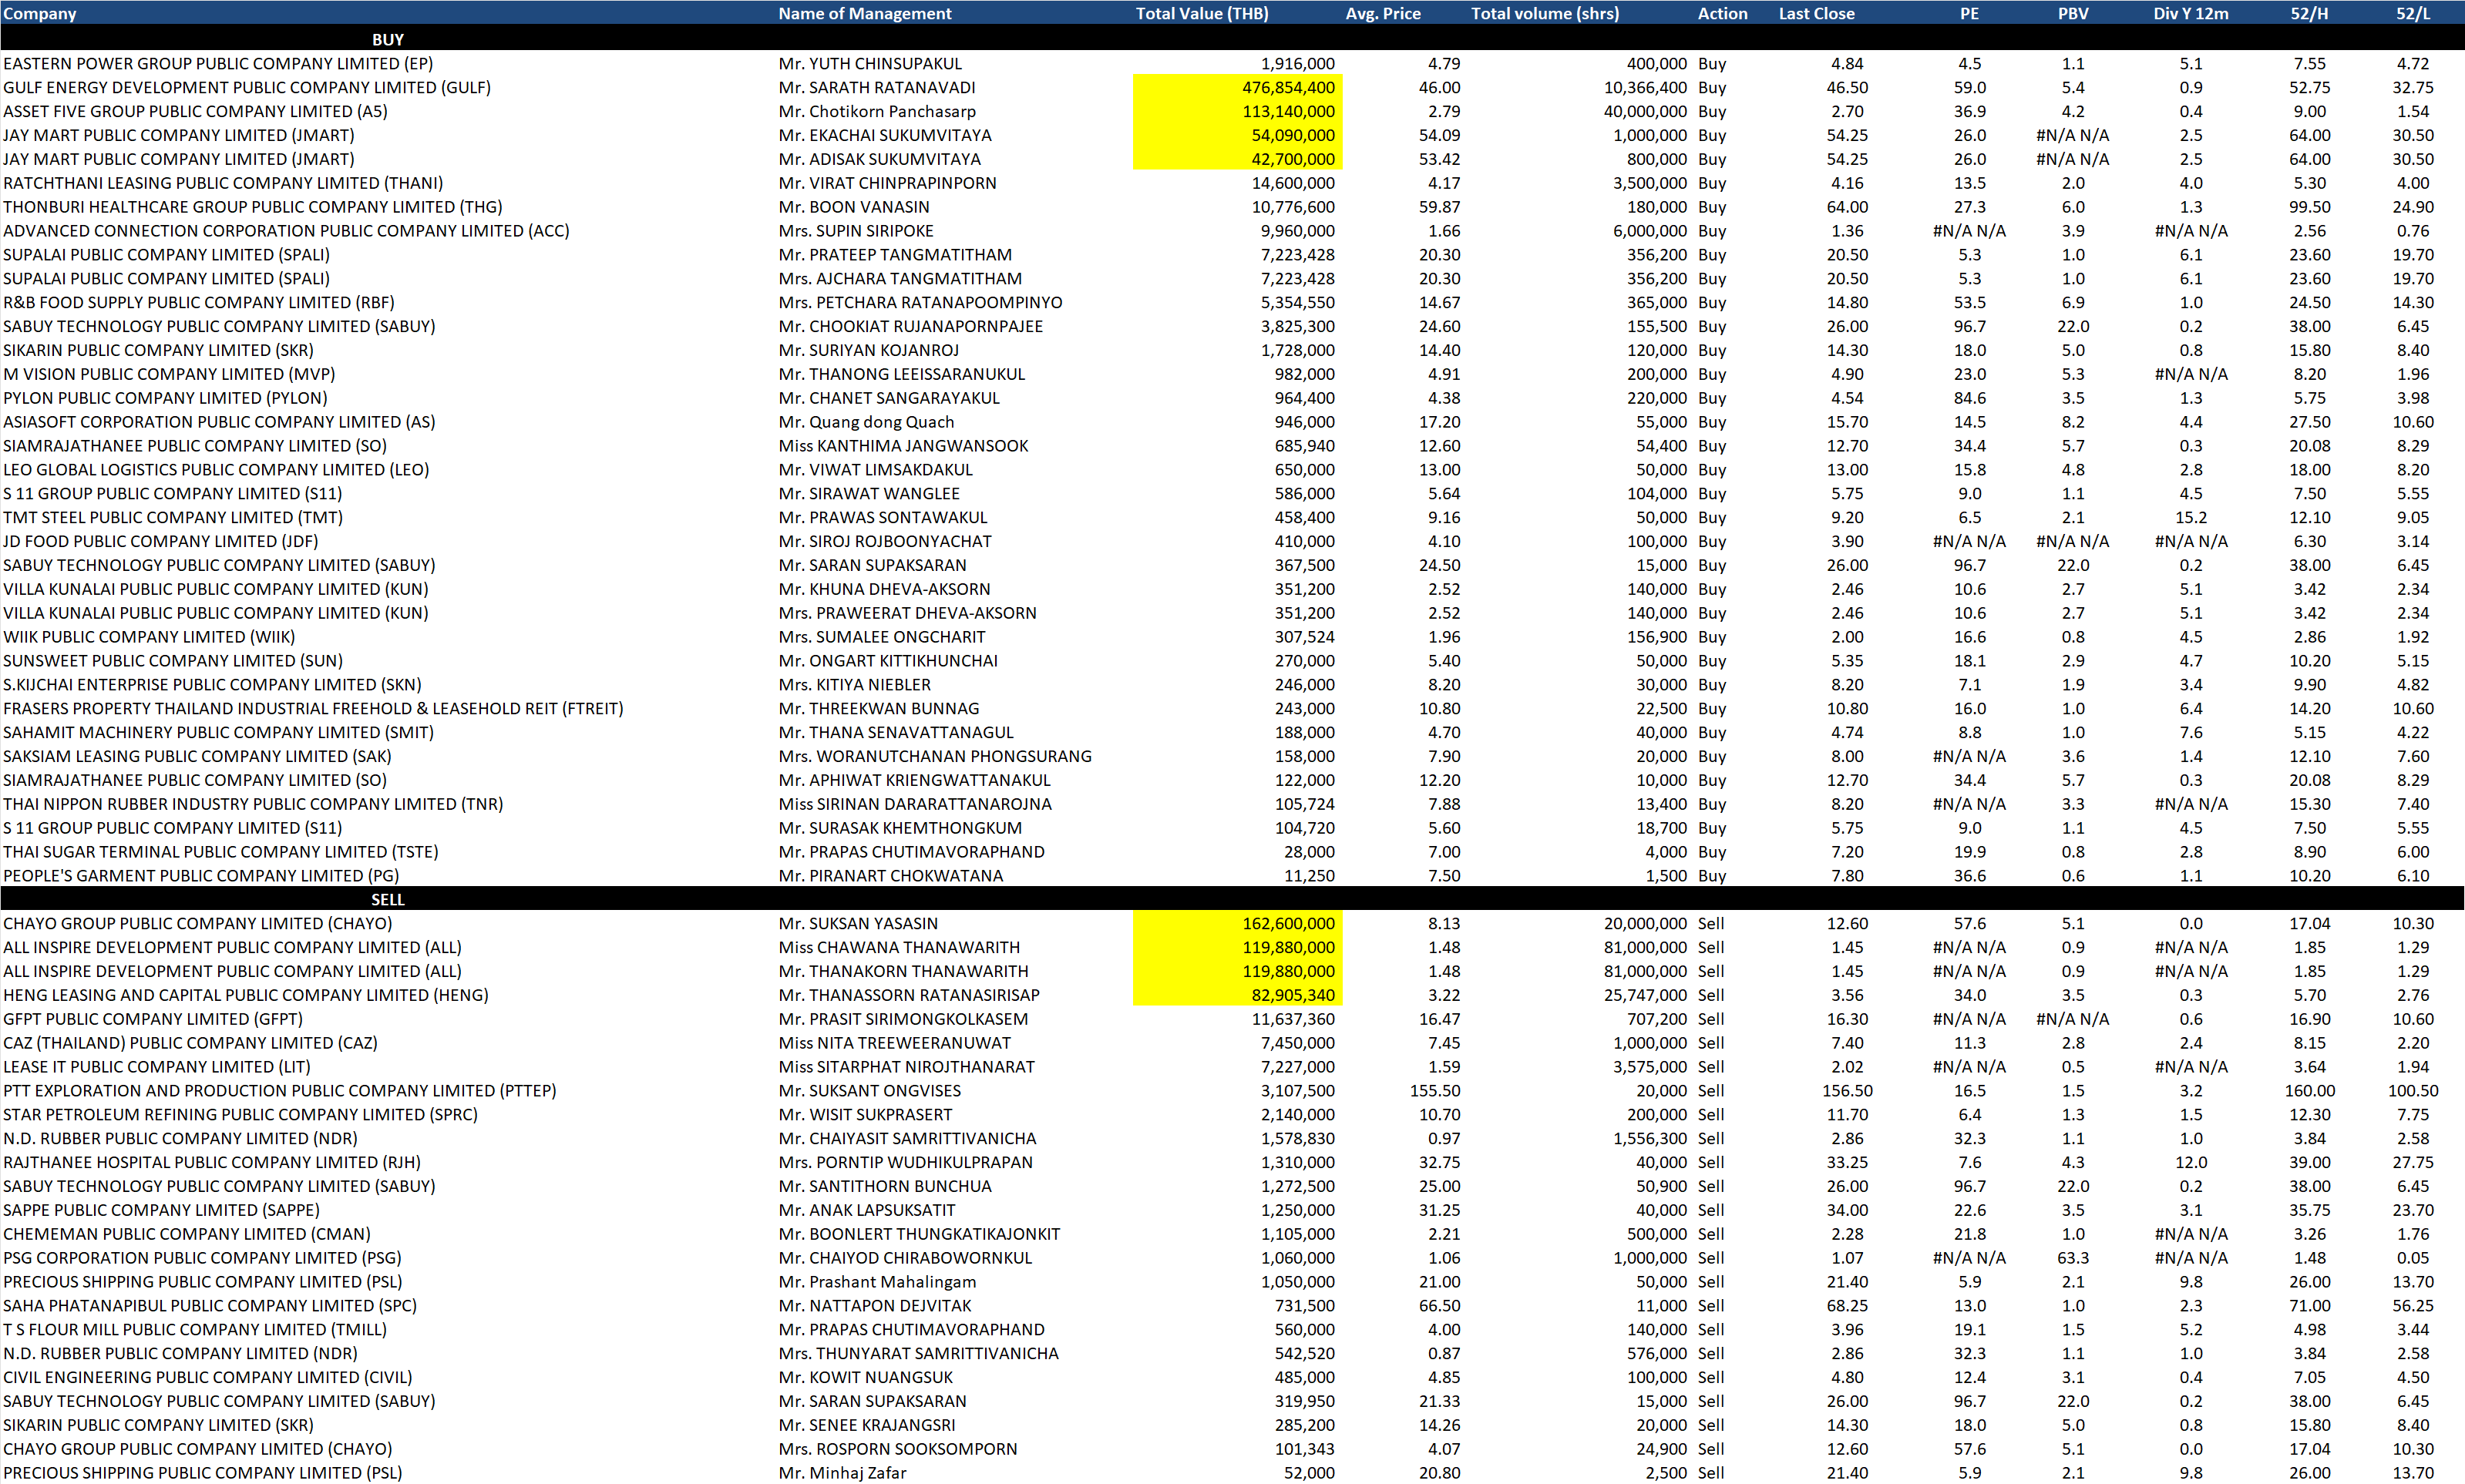Select CAZ (Thailand) (CAZ) company cell

(190, 1043)
